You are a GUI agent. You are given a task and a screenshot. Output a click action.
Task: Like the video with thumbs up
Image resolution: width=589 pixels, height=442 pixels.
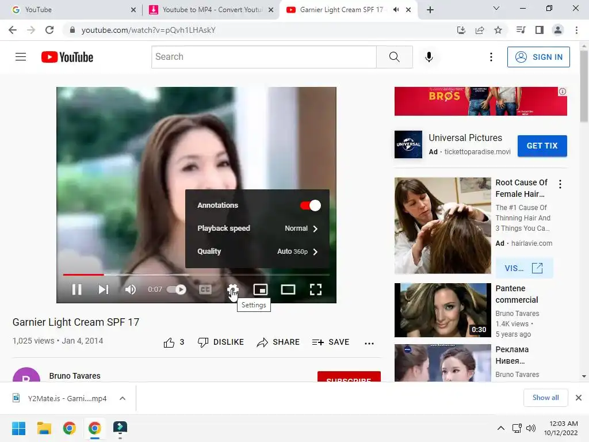[x=174, y=342]
